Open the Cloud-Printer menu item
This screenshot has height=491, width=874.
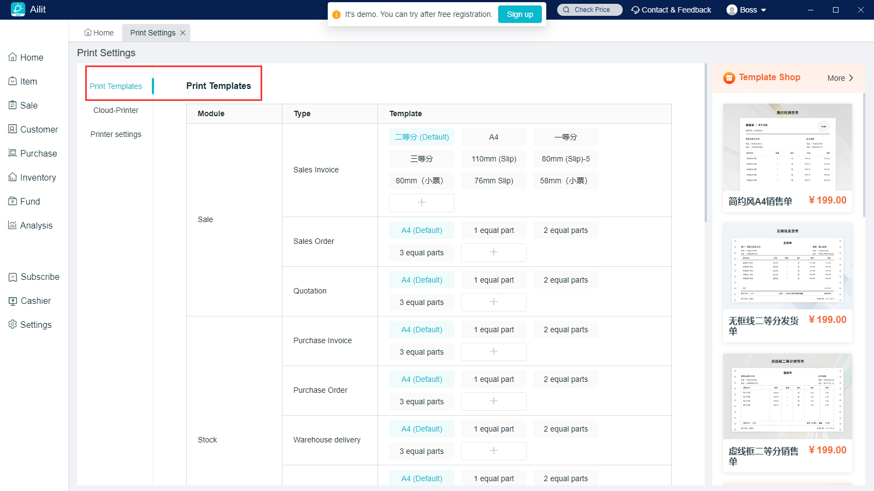(x=116, y=110)
